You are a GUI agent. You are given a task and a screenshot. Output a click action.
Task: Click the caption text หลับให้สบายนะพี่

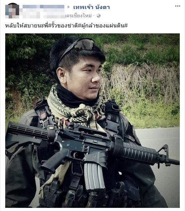point(26,25)
